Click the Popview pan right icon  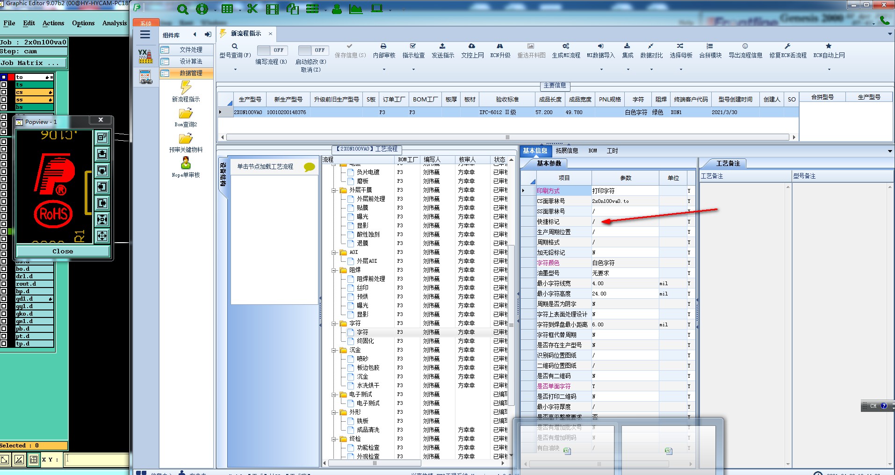click(102, 203)
